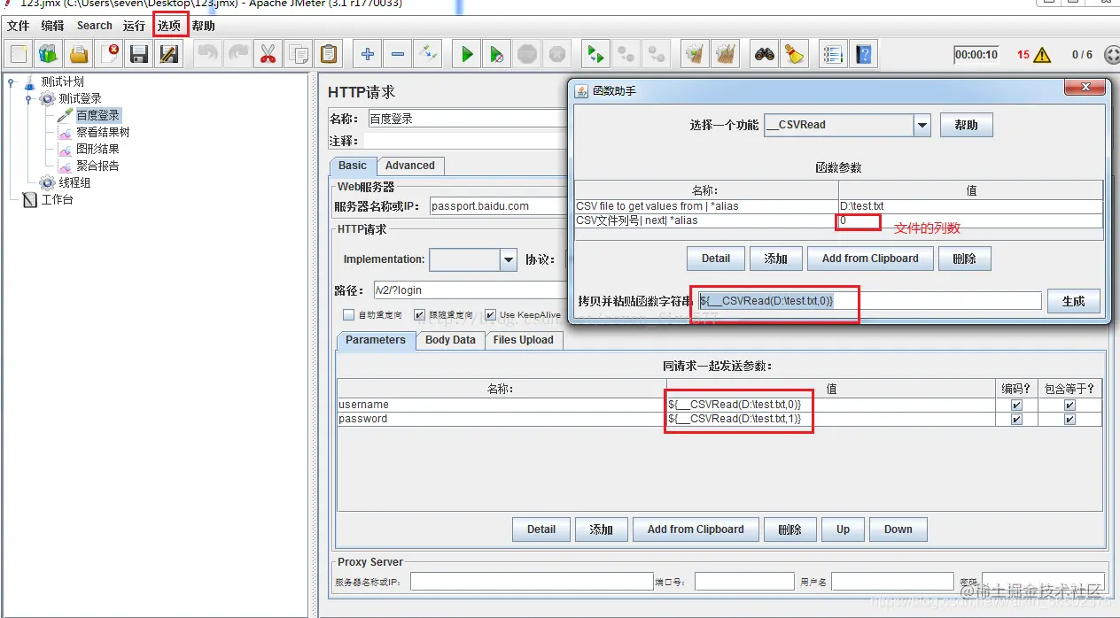The height and width of the screenshot is (618, 1120).
Task: Switch to the Body Data tab
Action: click(450, 340)
